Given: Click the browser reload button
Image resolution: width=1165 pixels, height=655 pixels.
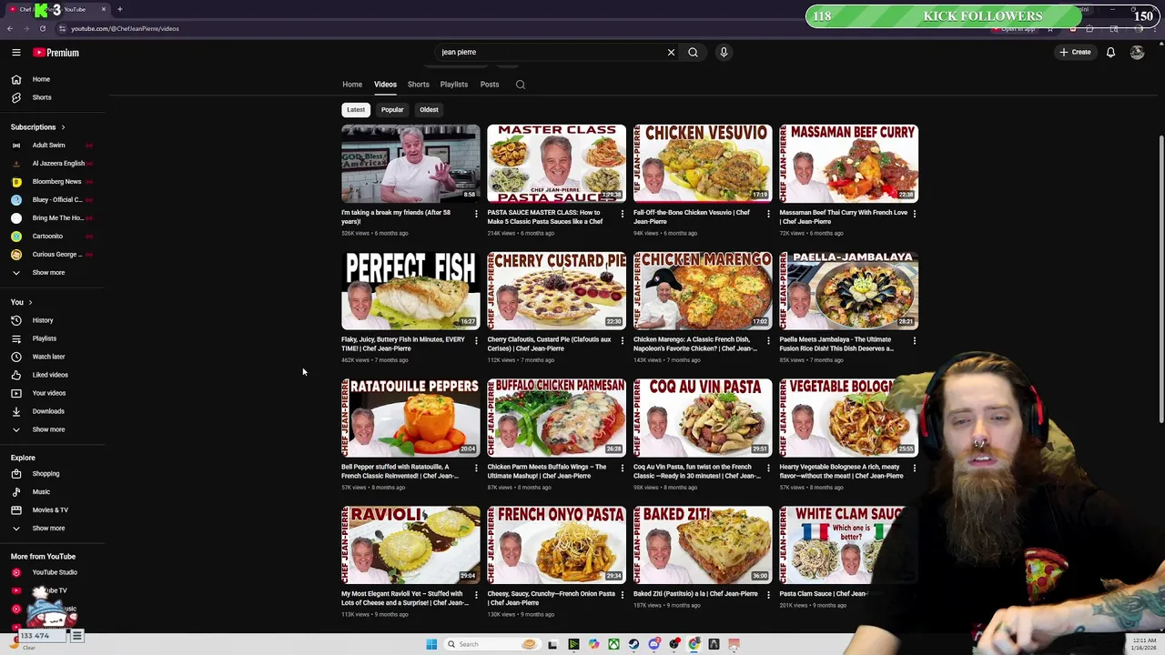Looking at the screenshot, I should 42,28.
